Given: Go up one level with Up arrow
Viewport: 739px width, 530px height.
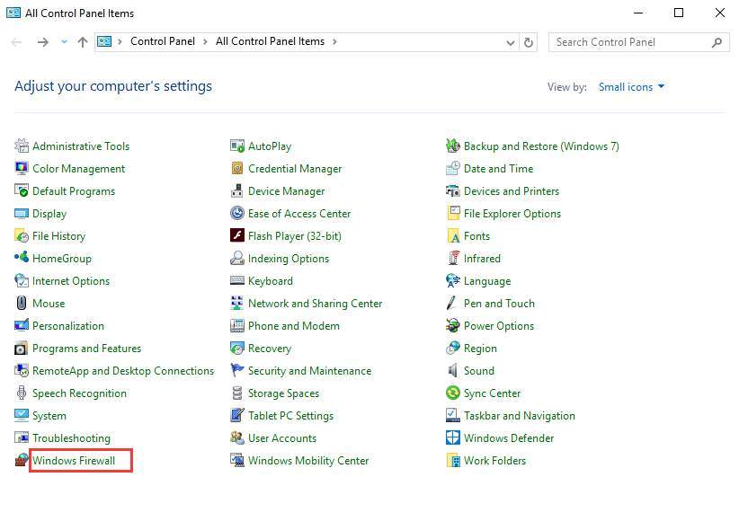Looking at the screenshot, I should click(83, 42).
